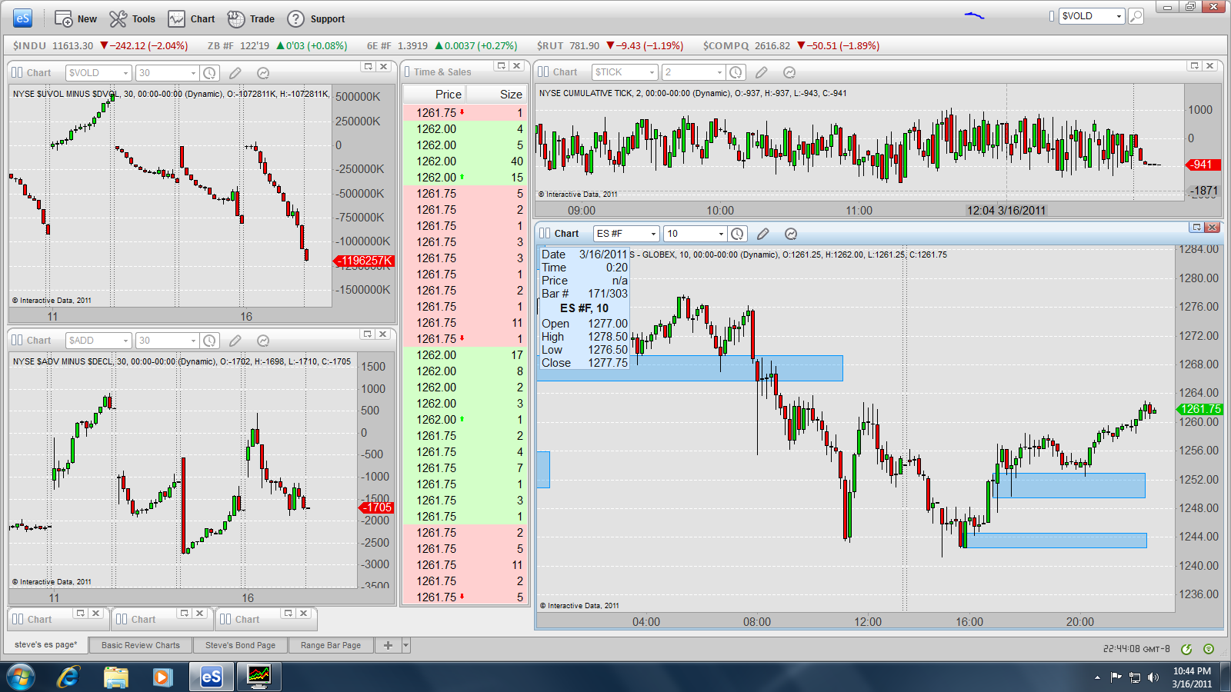Click the studies icon in $TICK chart
The width and height of the screenshot is (1231, 692).
click(789, 72)
